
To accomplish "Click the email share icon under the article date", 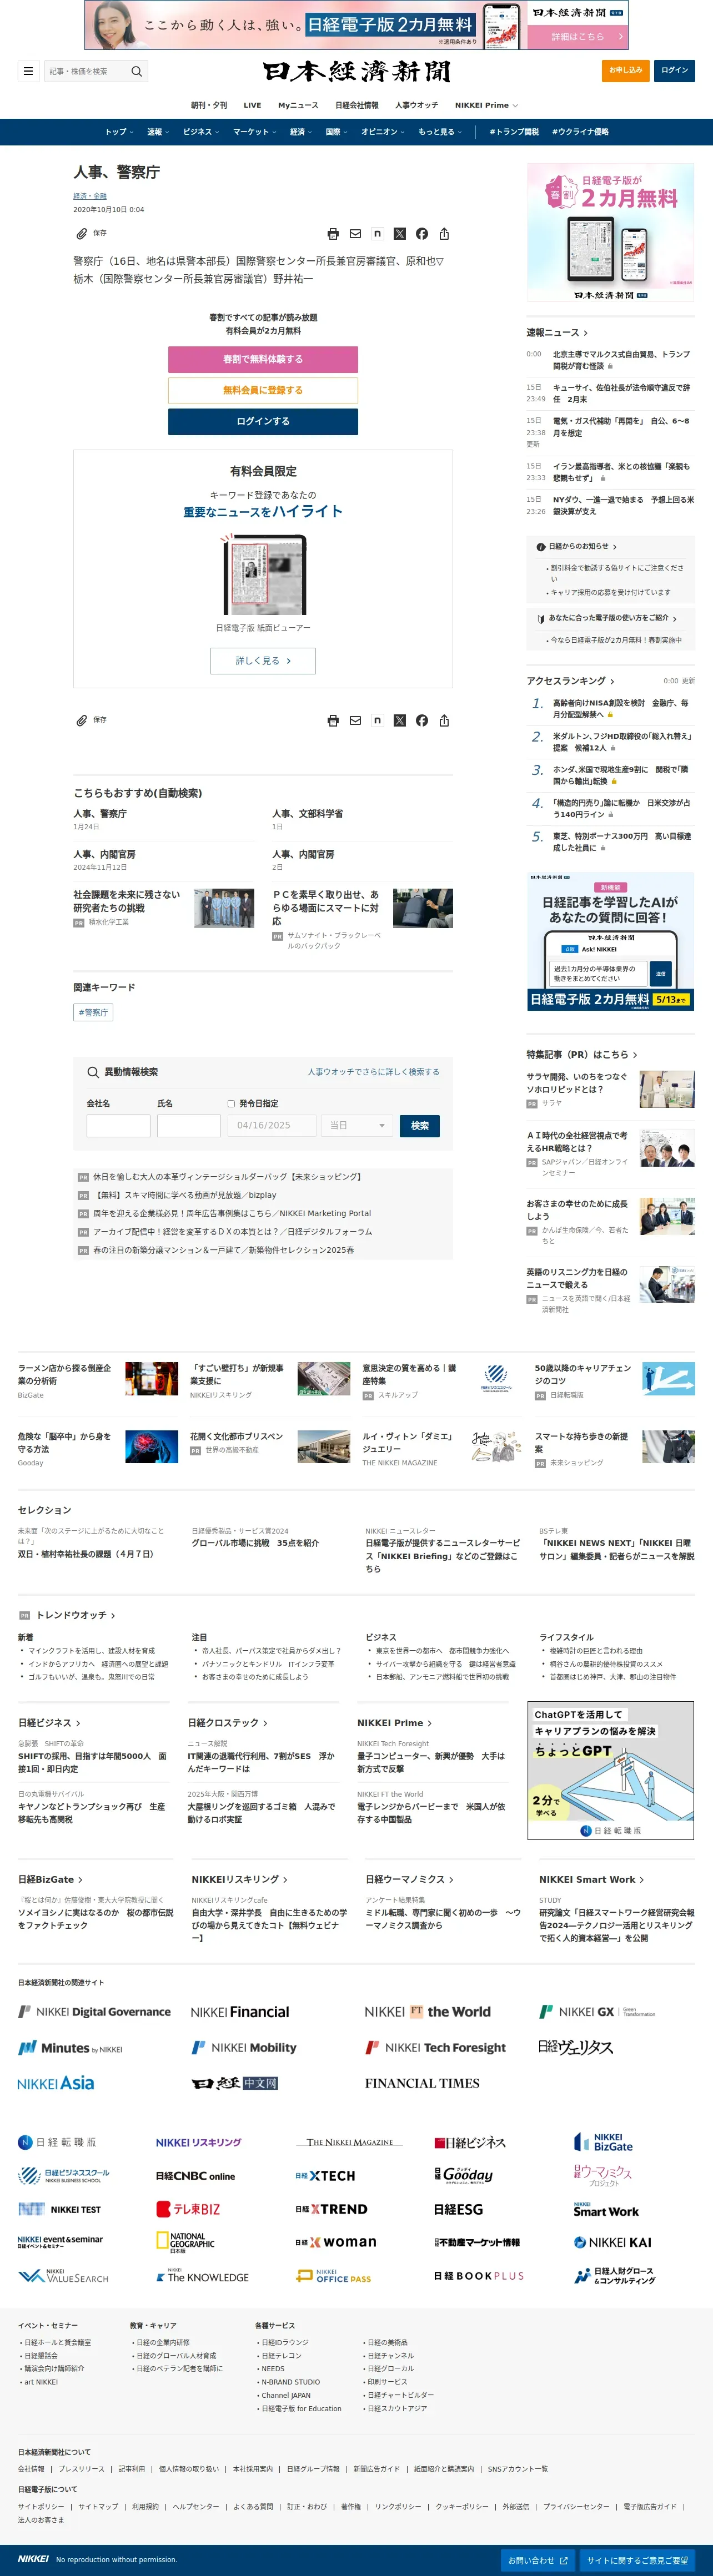I will click(x=355, y=234).
